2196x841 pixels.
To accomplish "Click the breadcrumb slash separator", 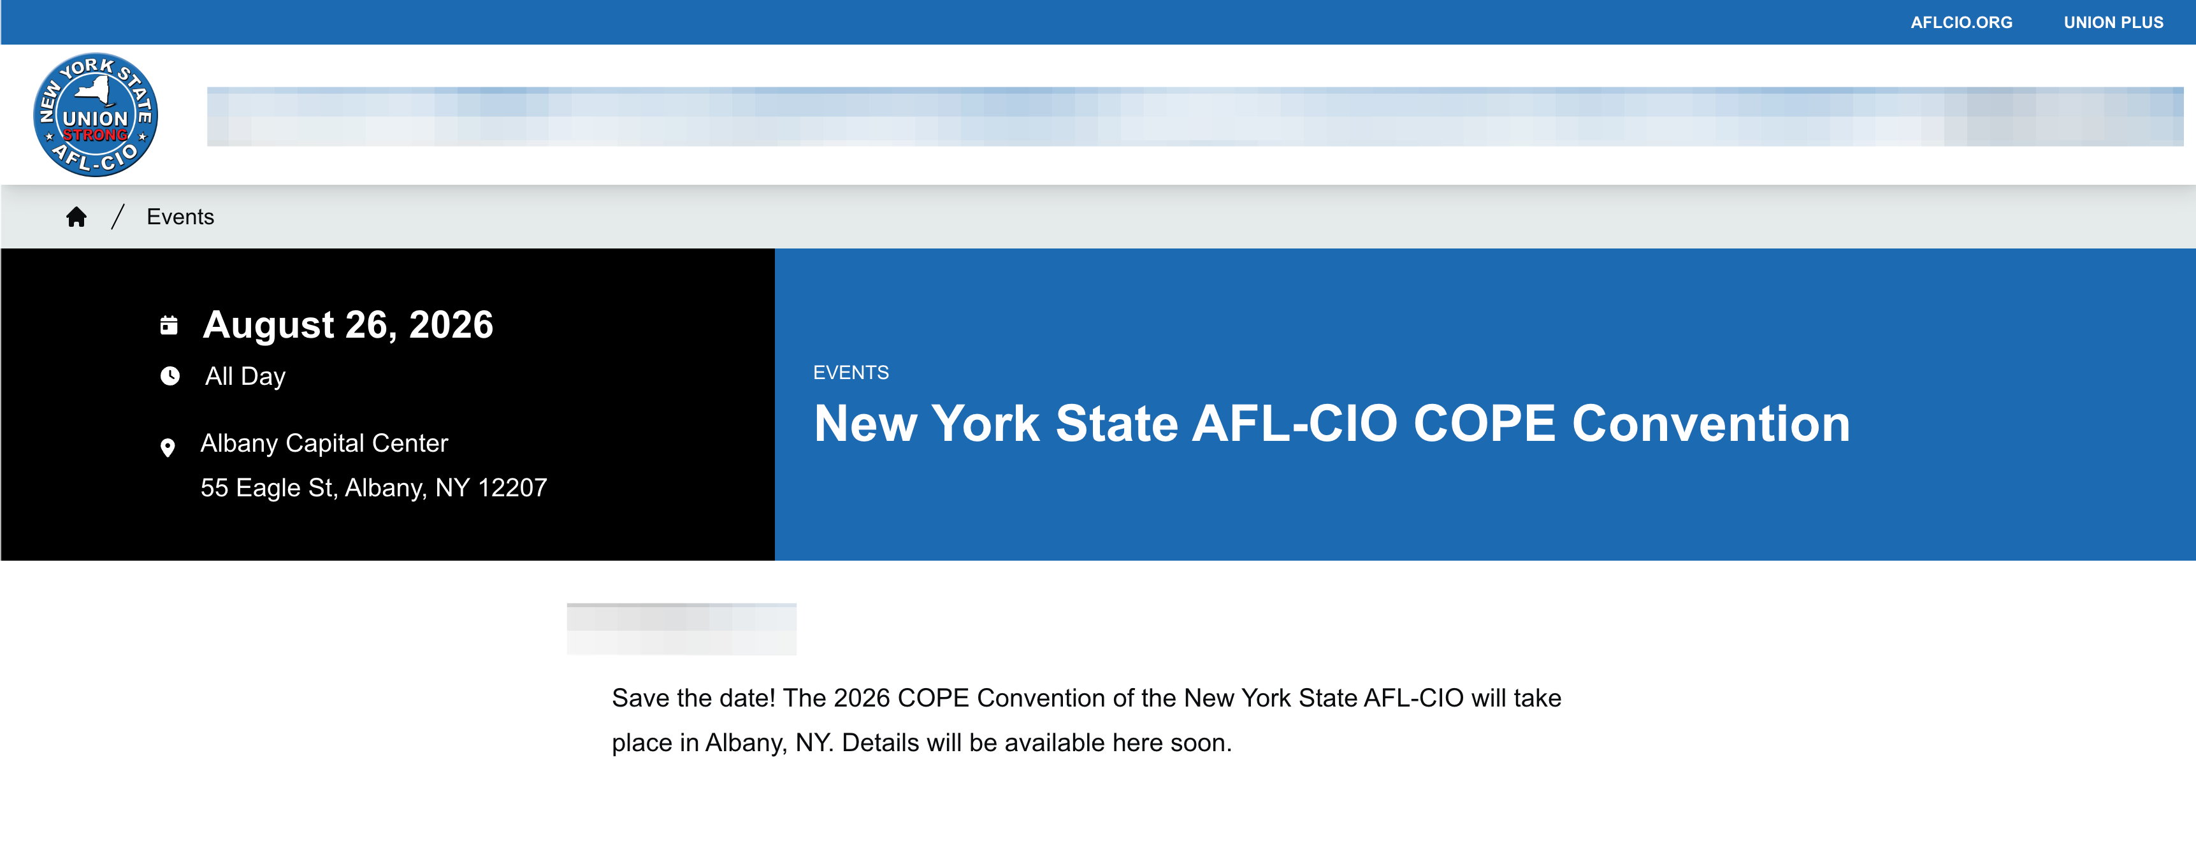I will coord(118,217).
